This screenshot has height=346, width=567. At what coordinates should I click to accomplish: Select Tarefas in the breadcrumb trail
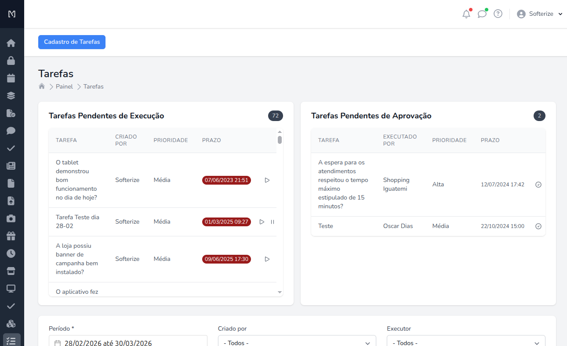point(93,86)
